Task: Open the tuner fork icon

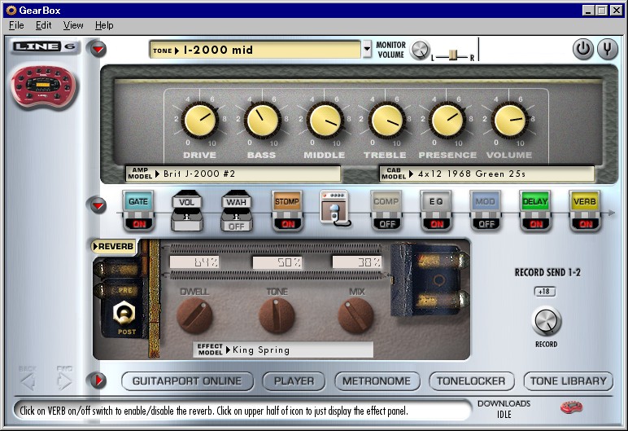Action: point(608,49)
